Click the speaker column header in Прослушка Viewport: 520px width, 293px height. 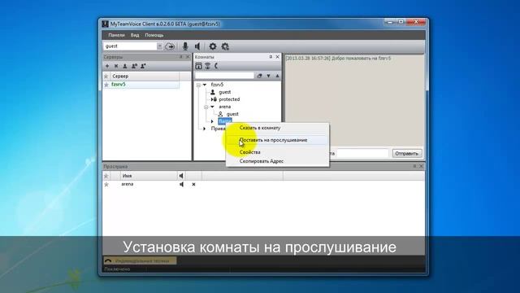[181, 176]
